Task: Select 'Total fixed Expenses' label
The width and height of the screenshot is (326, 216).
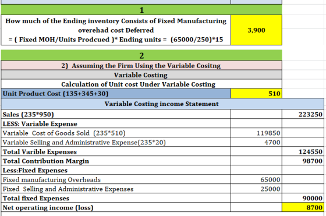Action: [x=116, y=198]
